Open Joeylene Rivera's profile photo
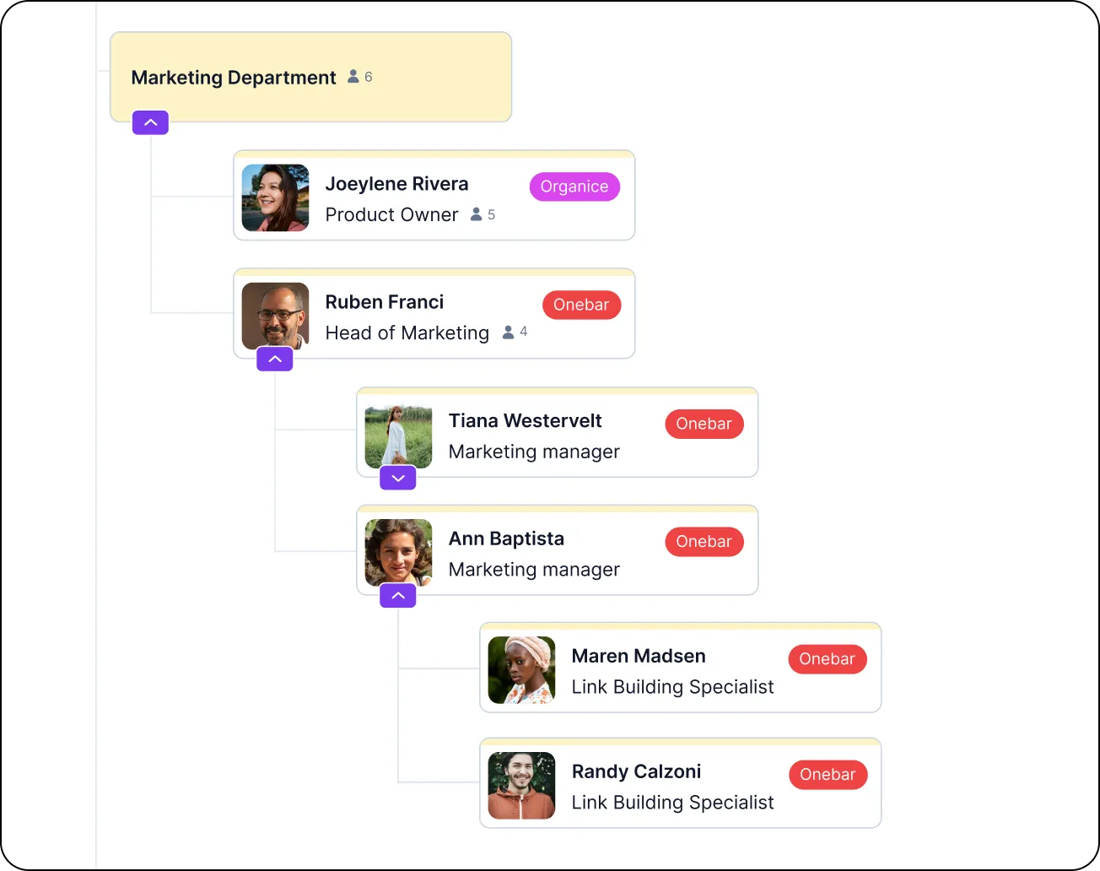Image resolution: width=1100 pixels, height=871 pixels. tap(275, 197)
